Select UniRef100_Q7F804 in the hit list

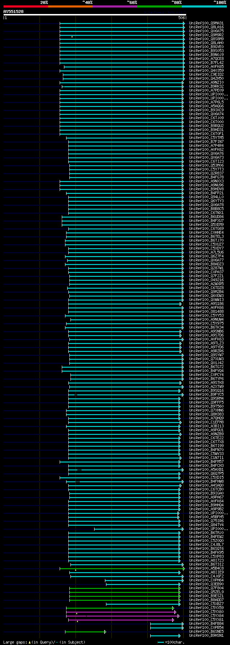click(x=206, y=588)
